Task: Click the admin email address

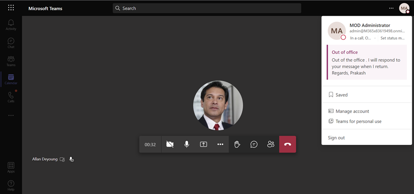Action: pyautogui.click(x=377, y=31)
